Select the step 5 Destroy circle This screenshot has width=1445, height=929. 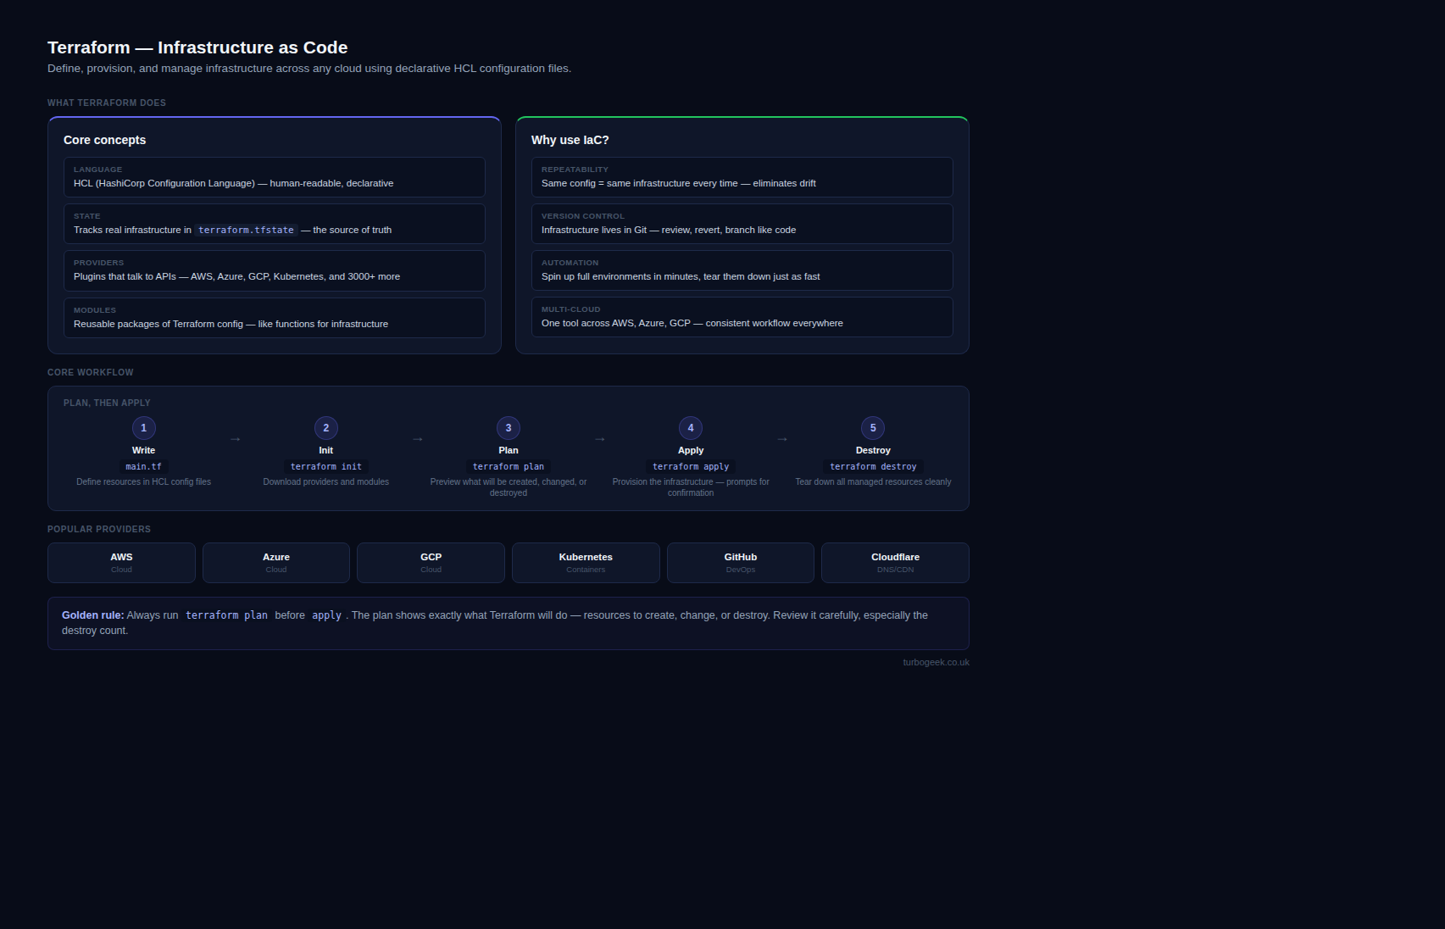pos(873,428)
